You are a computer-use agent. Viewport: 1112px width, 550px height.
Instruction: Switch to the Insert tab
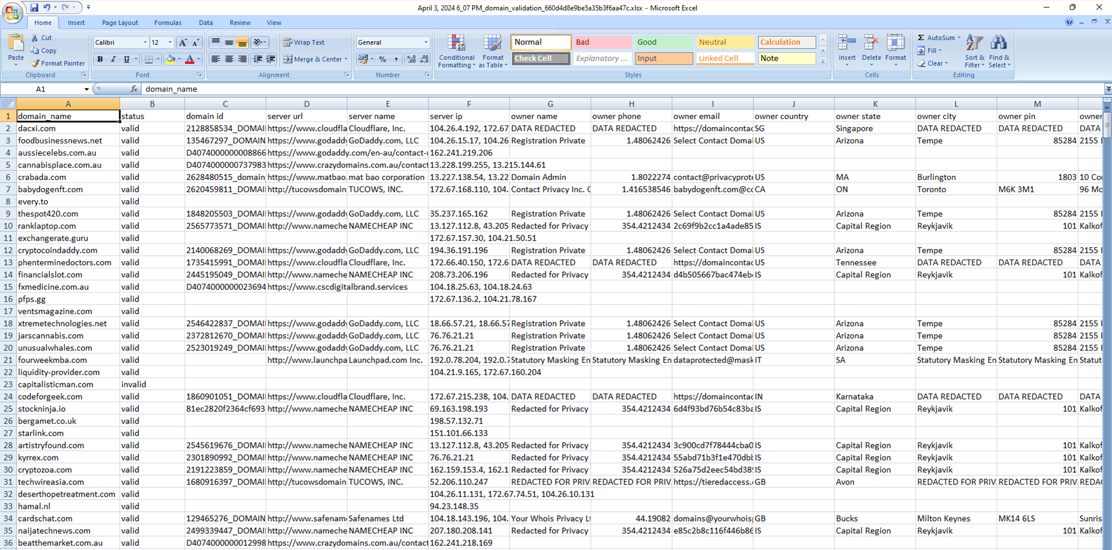pos(76,23)
